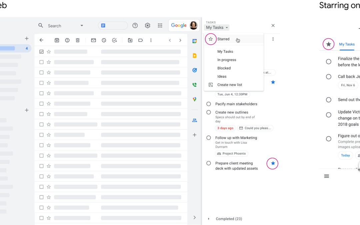Unstar the Prepare client meeting deck task

273,163
